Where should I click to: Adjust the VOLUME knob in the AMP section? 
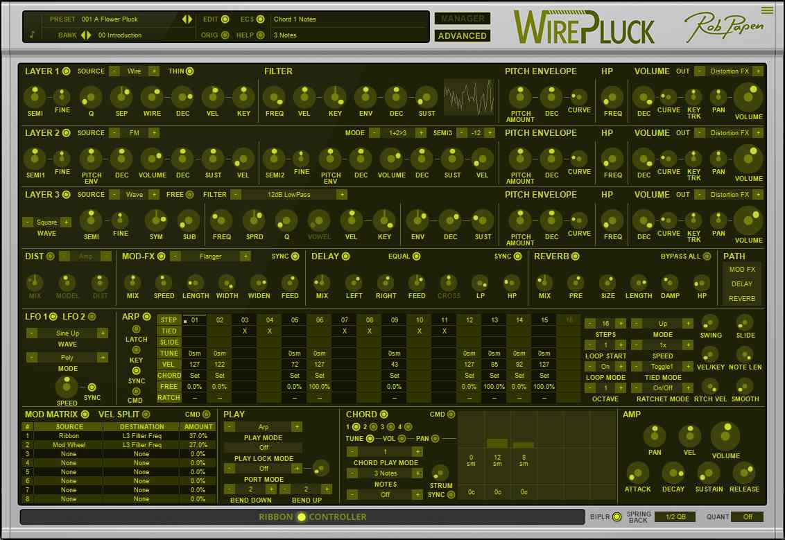[x=725, y=435]
